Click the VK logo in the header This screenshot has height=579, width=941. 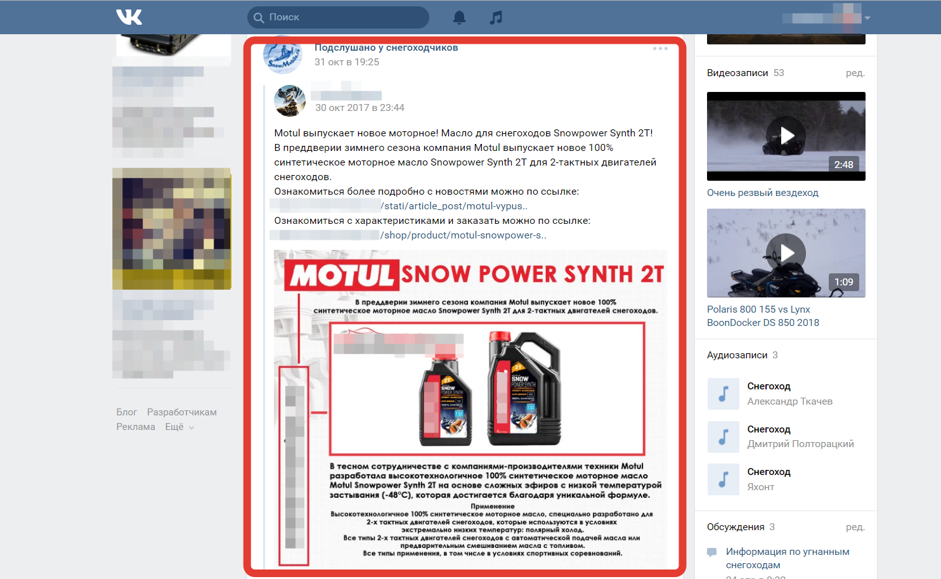[x=129, y=17]
